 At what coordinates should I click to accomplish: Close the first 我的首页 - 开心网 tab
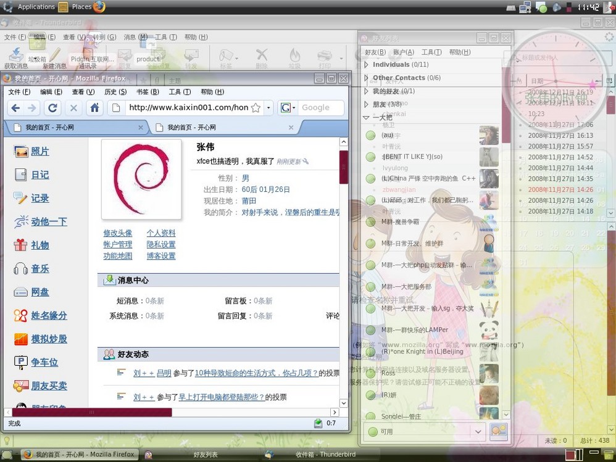click(x=141, y=127)
